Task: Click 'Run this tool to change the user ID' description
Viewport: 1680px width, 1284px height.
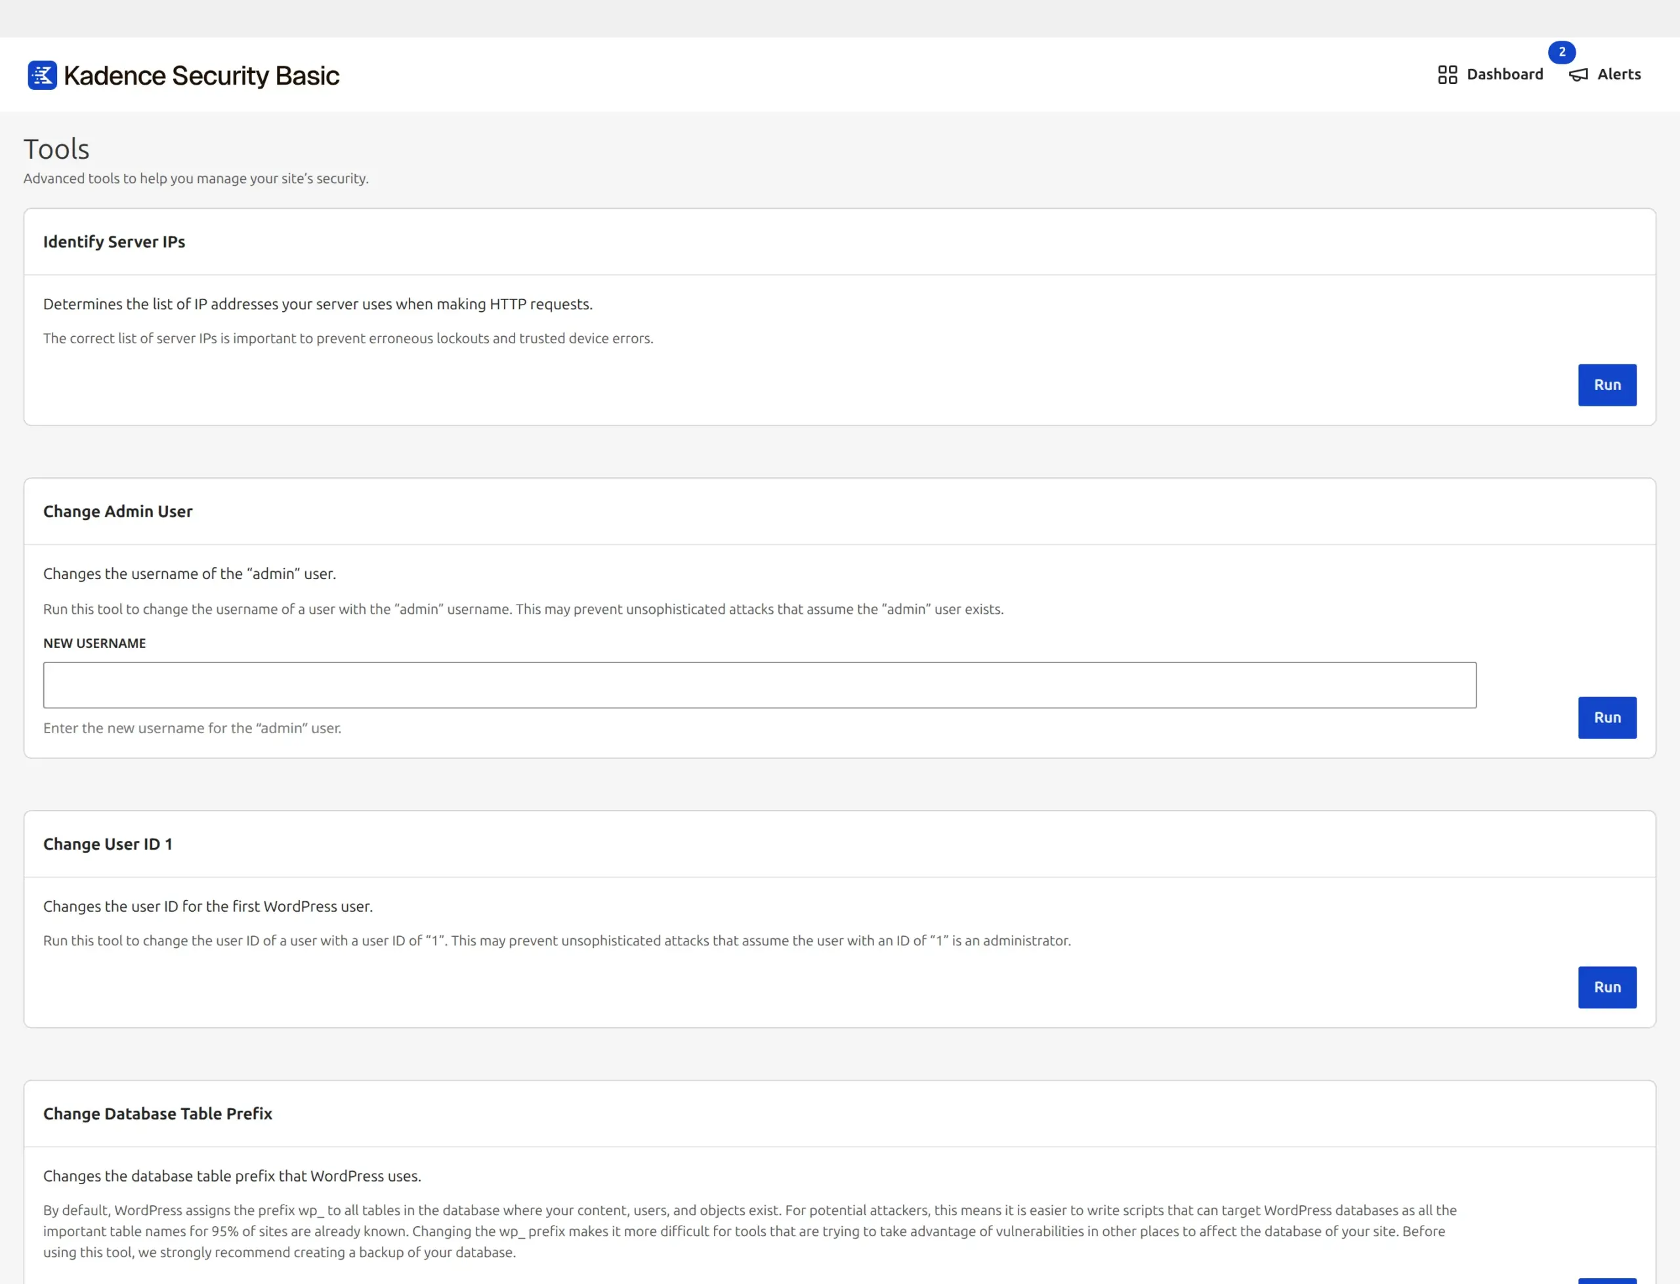Action: (x=557, y=940)
